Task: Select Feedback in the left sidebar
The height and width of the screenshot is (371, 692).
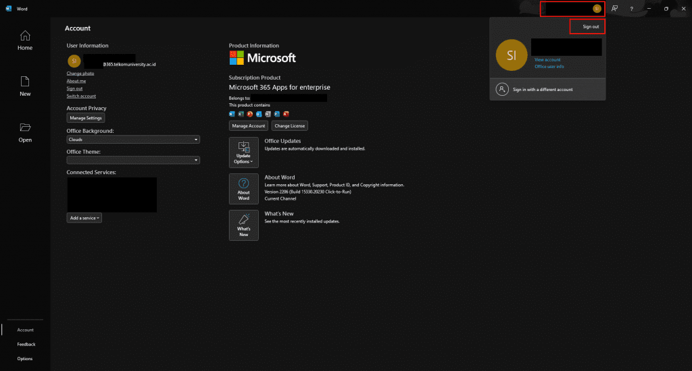Action: (x=26, y=344)
